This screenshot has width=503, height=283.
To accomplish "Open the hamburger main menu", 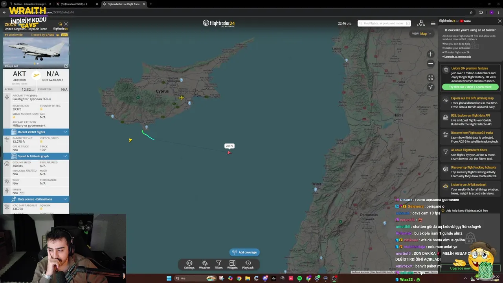I will [x=433, y=23].
